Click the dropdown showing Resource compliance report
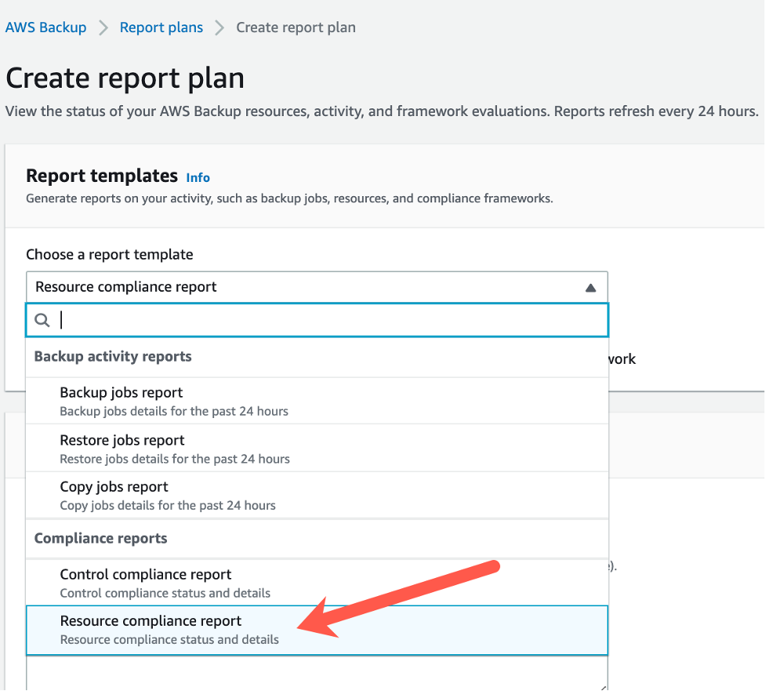Screen dimensions: 766x691 click(x=317, y=286)
